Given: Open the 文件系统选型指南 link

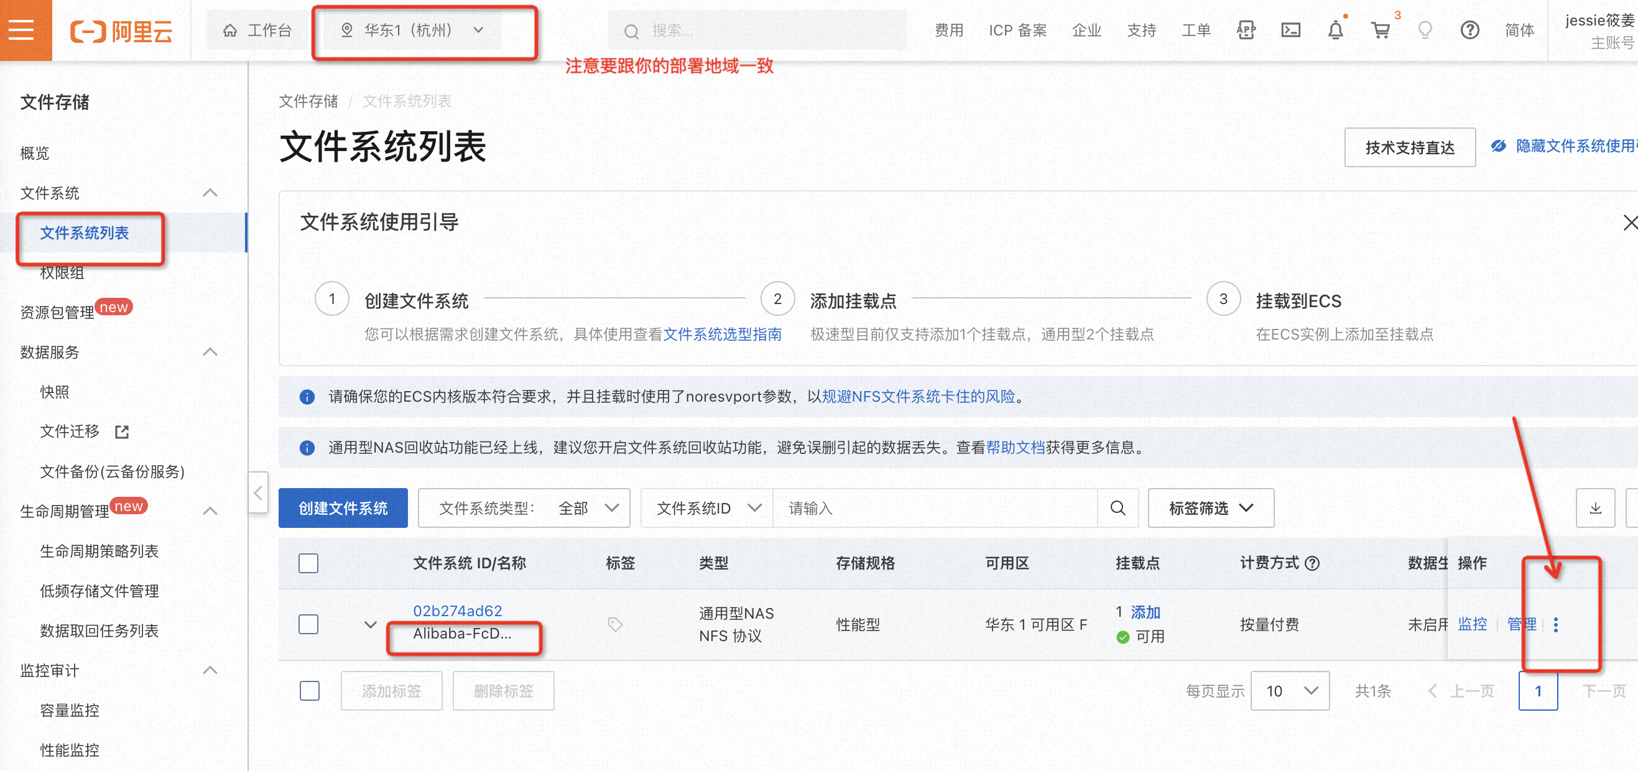Looking at the screenshot, I should (722, 335).
